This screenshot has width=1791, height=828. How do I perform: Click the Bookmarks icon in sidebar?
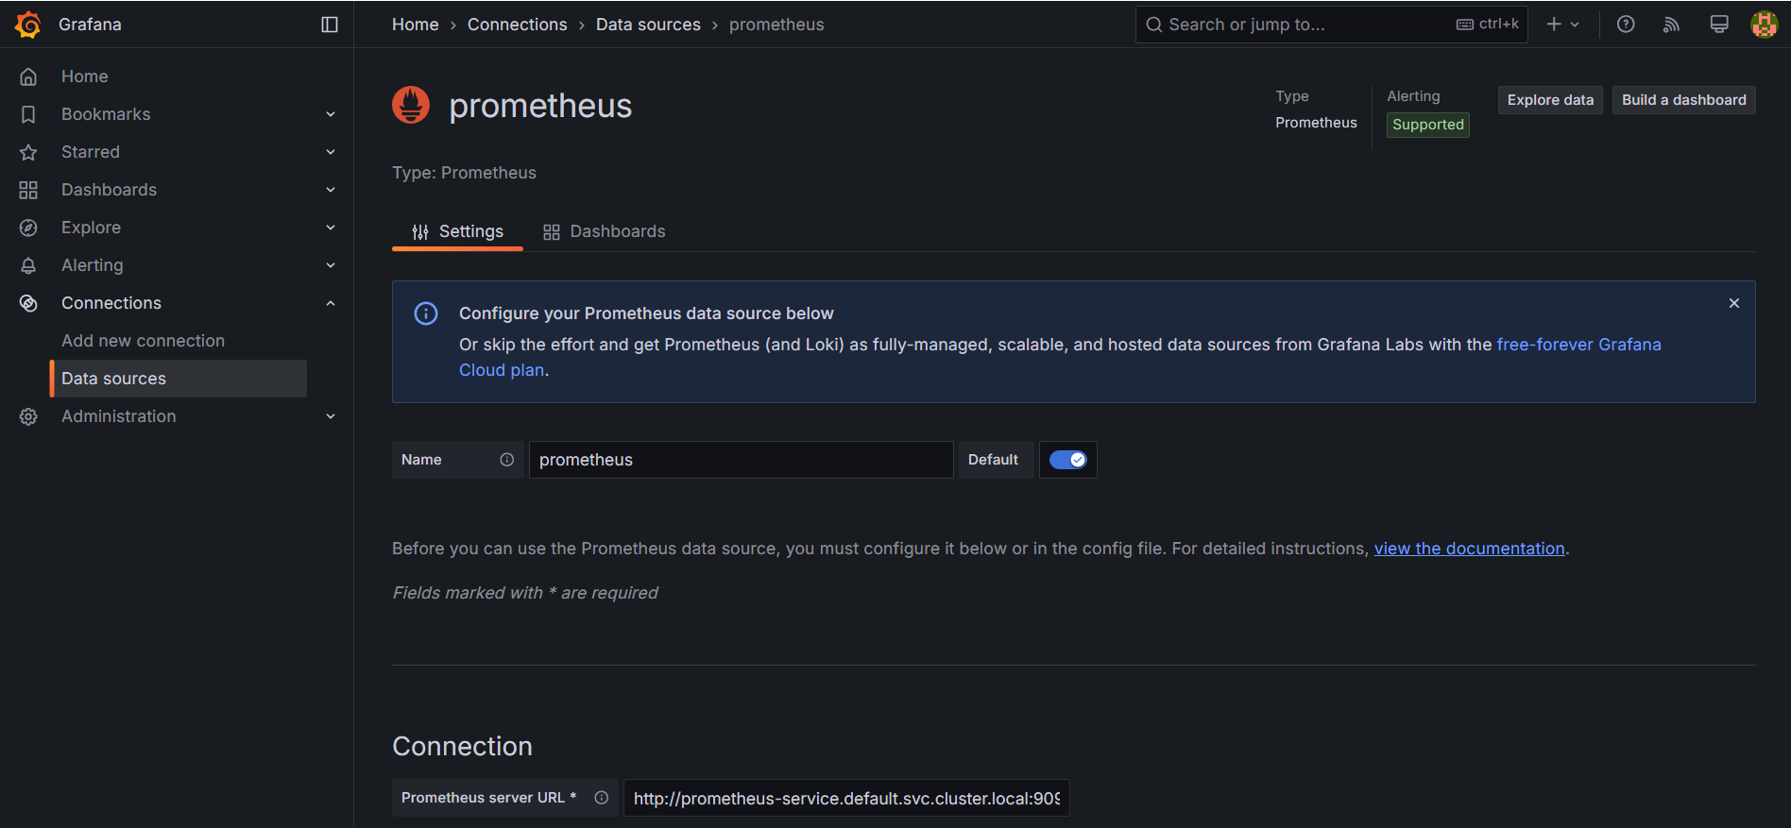click(x=28, y=114)
